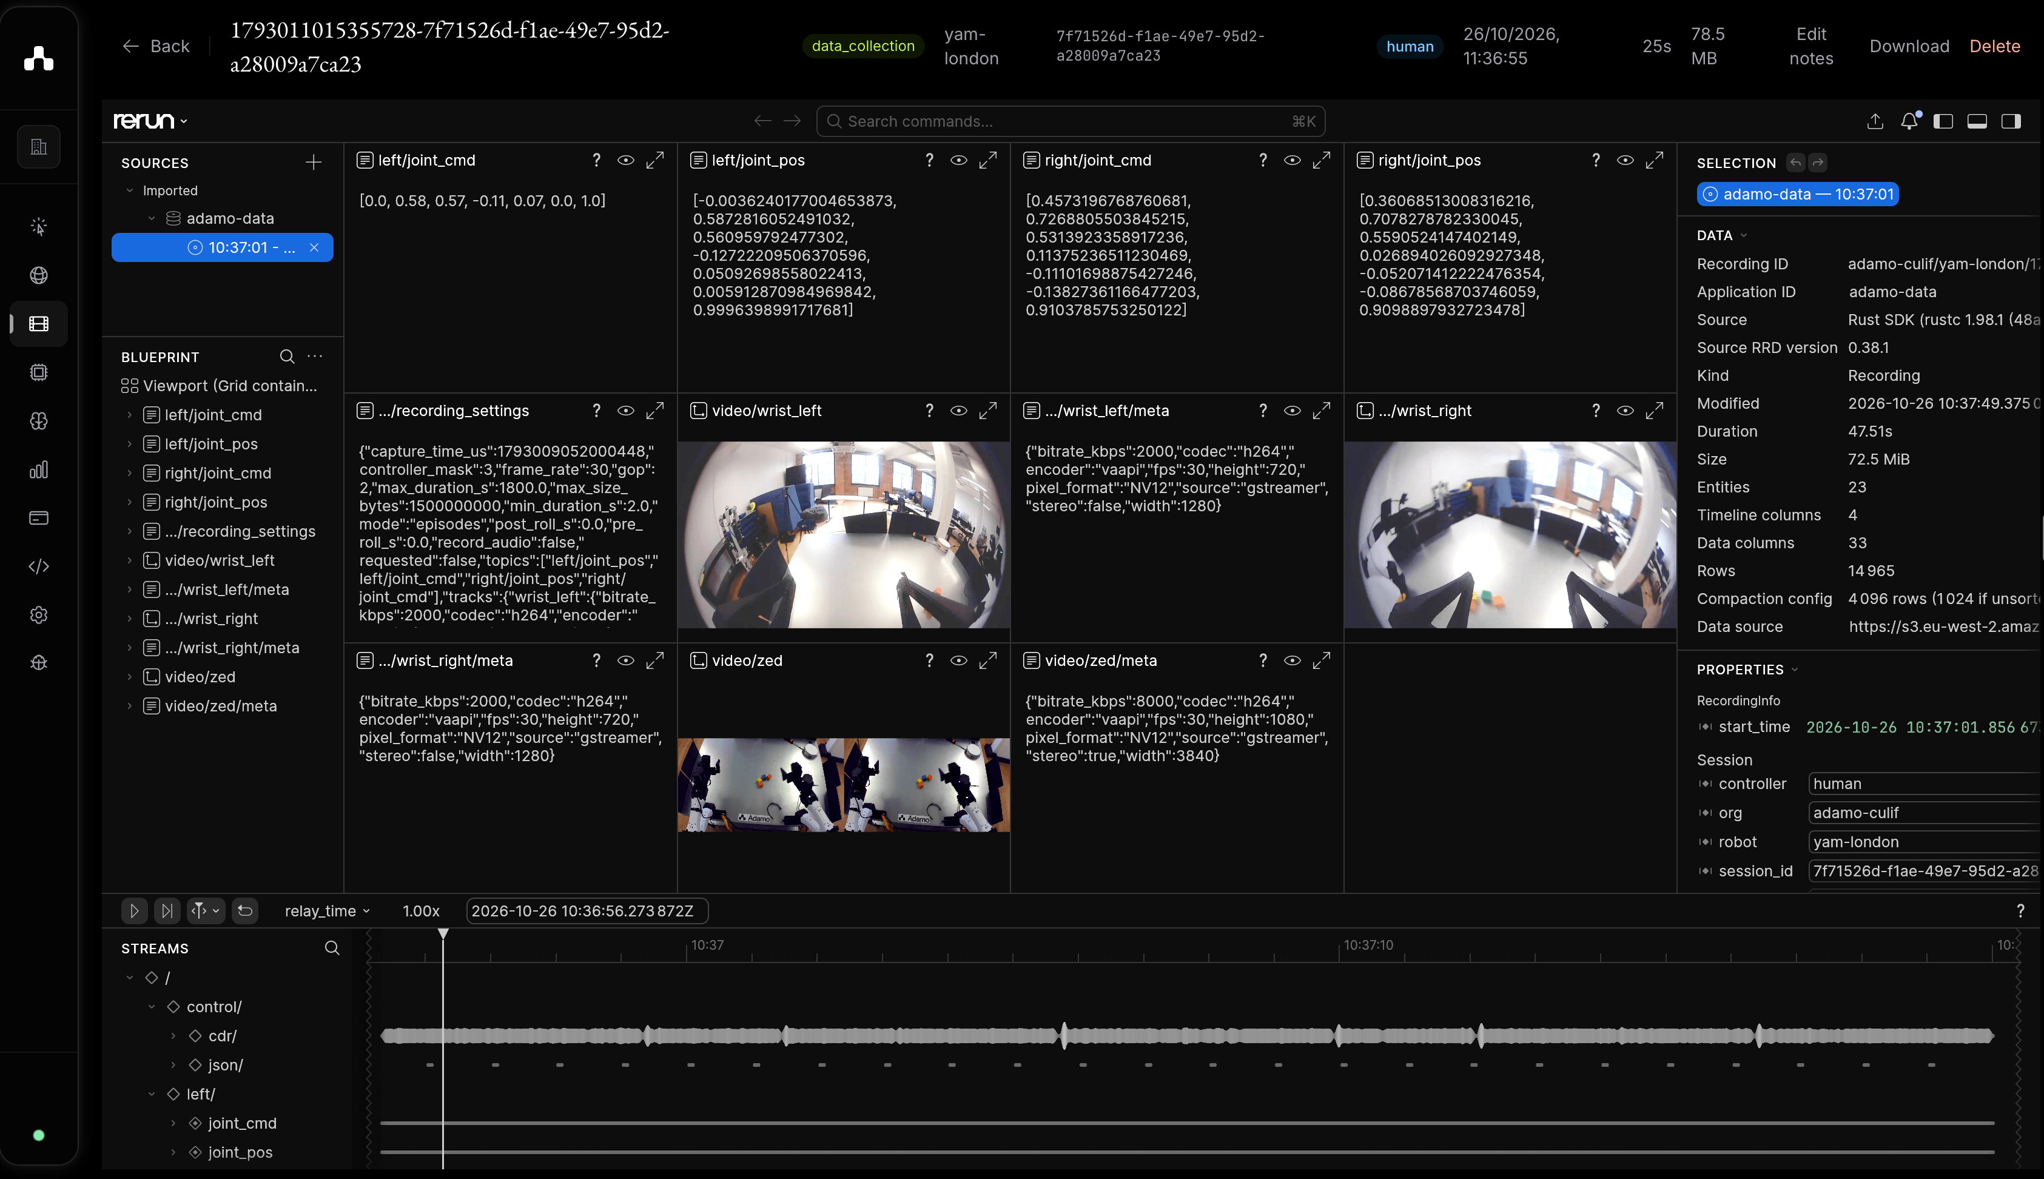Click the Back button
The width and height of the screenshot is (2044, 1179).
pyautogui.click(x=156, y=46)
